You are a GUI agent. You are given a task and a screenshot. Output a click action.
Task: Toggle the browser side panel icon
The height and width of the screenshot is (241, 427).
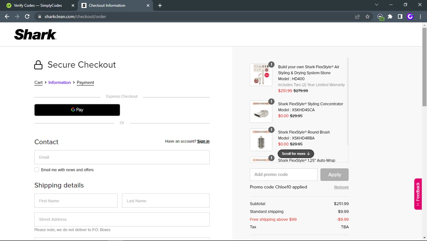(400, 17)
